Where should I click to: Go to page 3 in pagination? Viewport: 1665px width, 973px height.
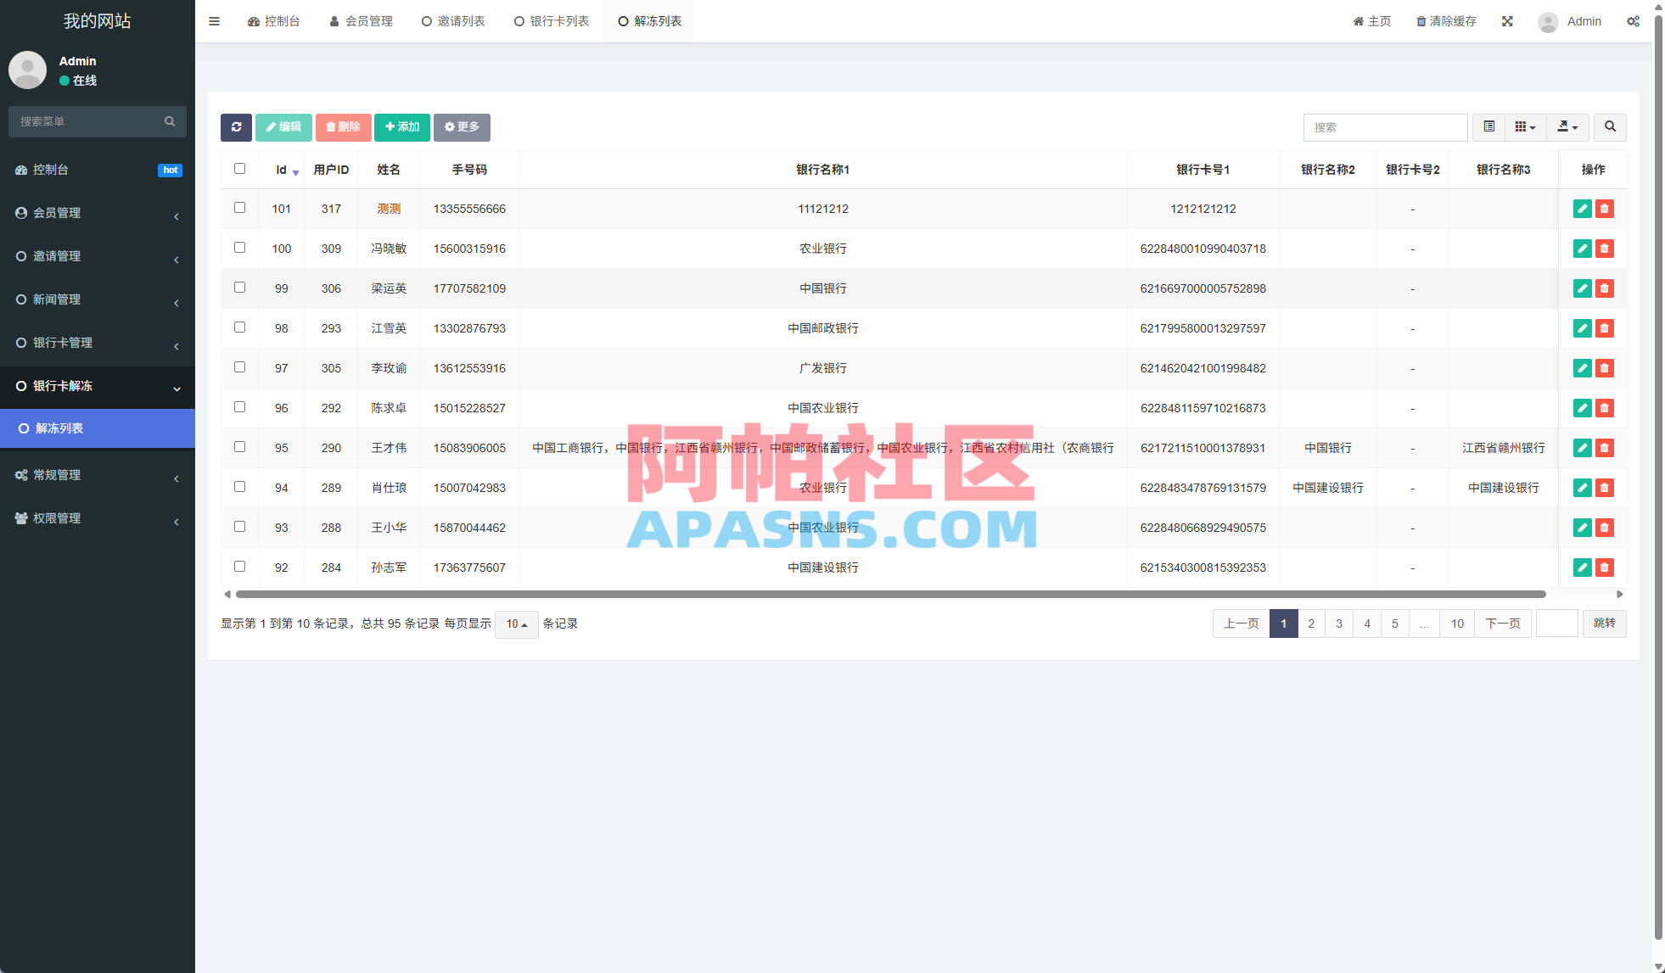1339,624
